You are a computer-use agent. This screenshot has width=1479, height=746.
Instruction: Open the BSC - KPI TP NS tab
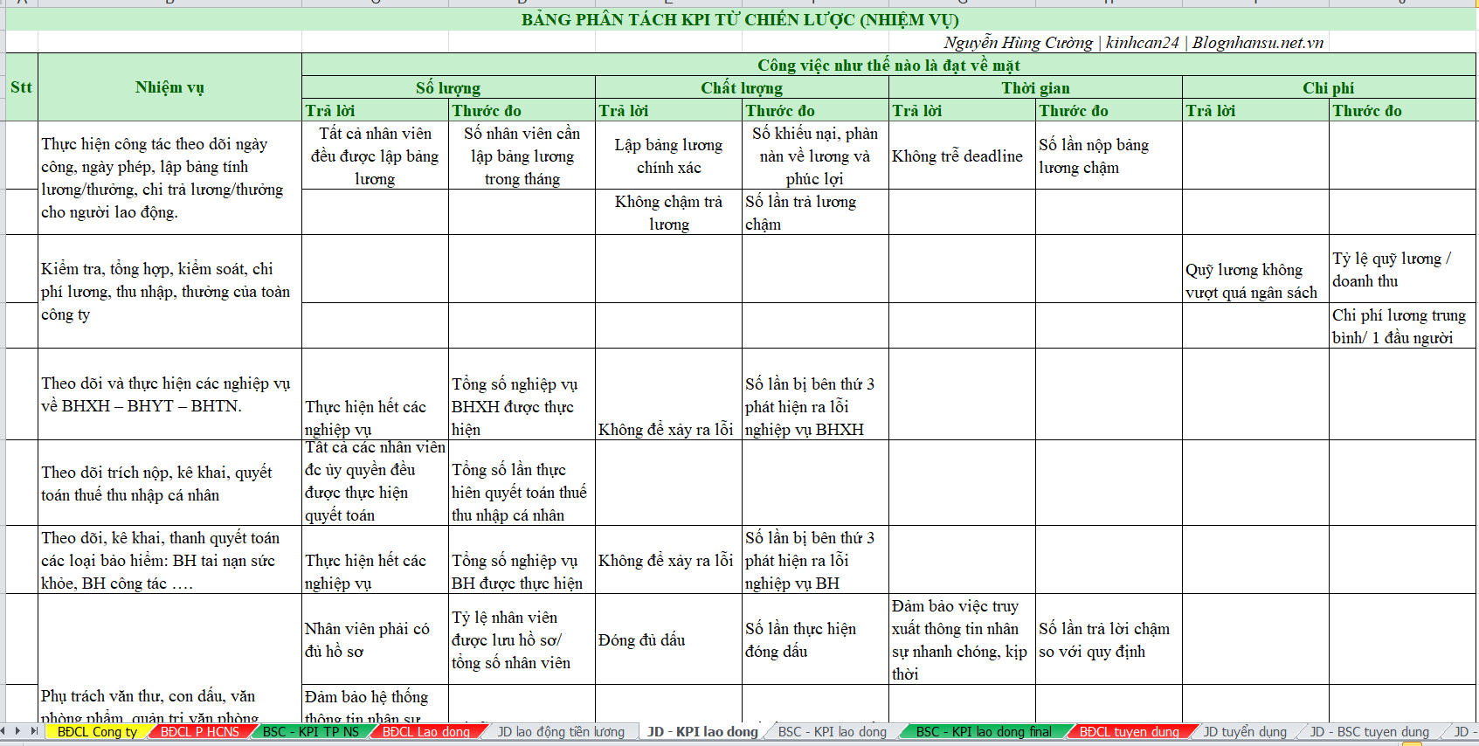click(310, 732)
